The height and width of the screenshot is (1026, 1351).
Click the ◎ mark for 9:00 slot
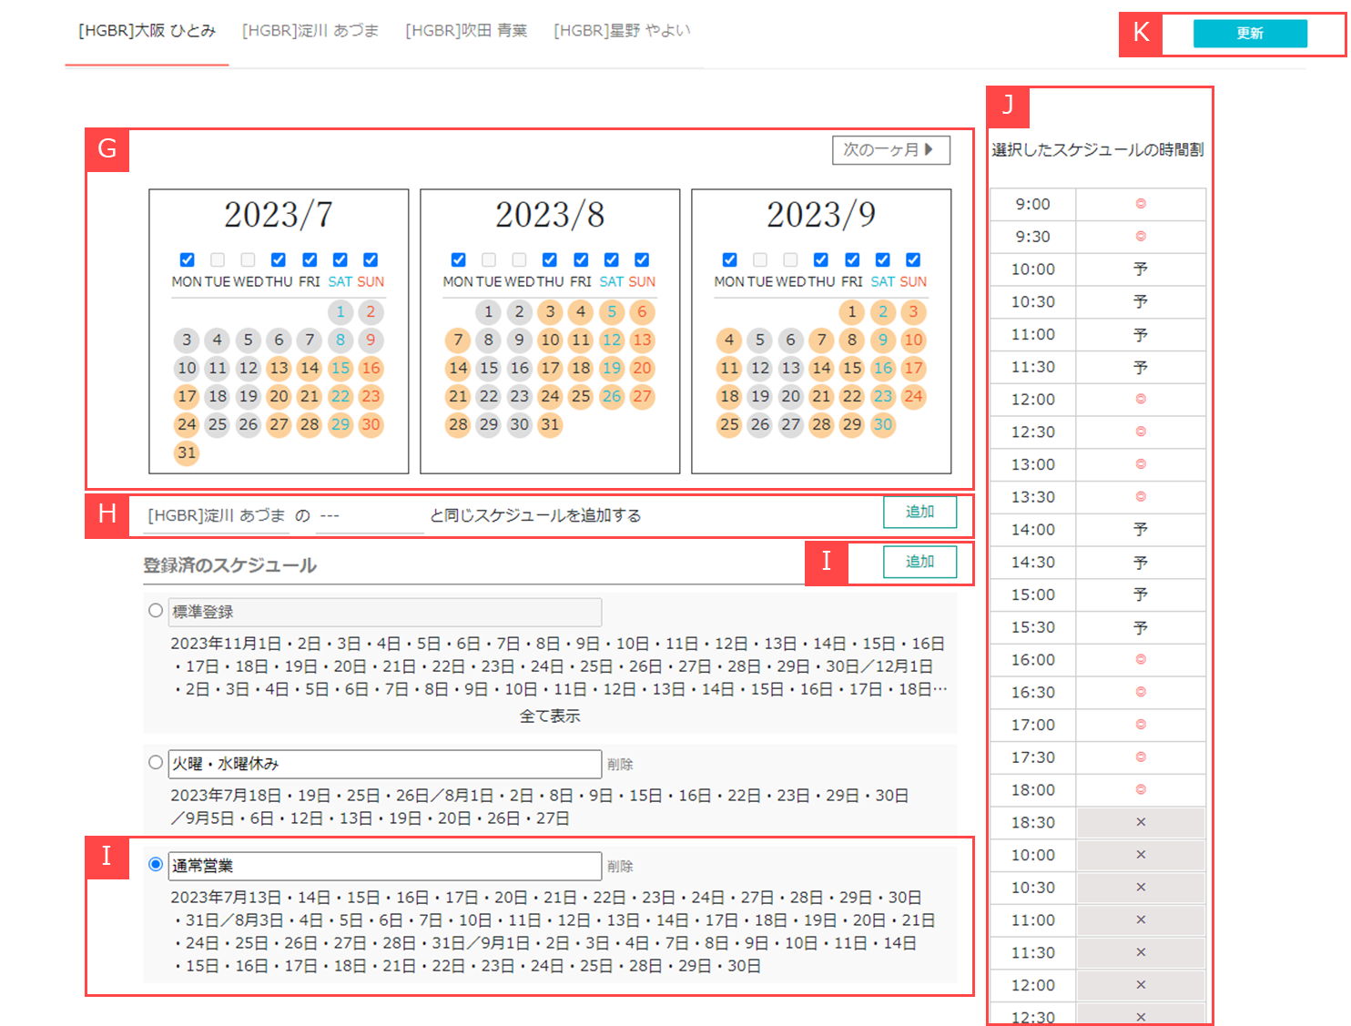(1140, 204)
